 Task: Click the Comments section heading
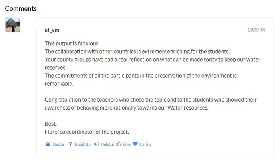[x=21, y=8]
